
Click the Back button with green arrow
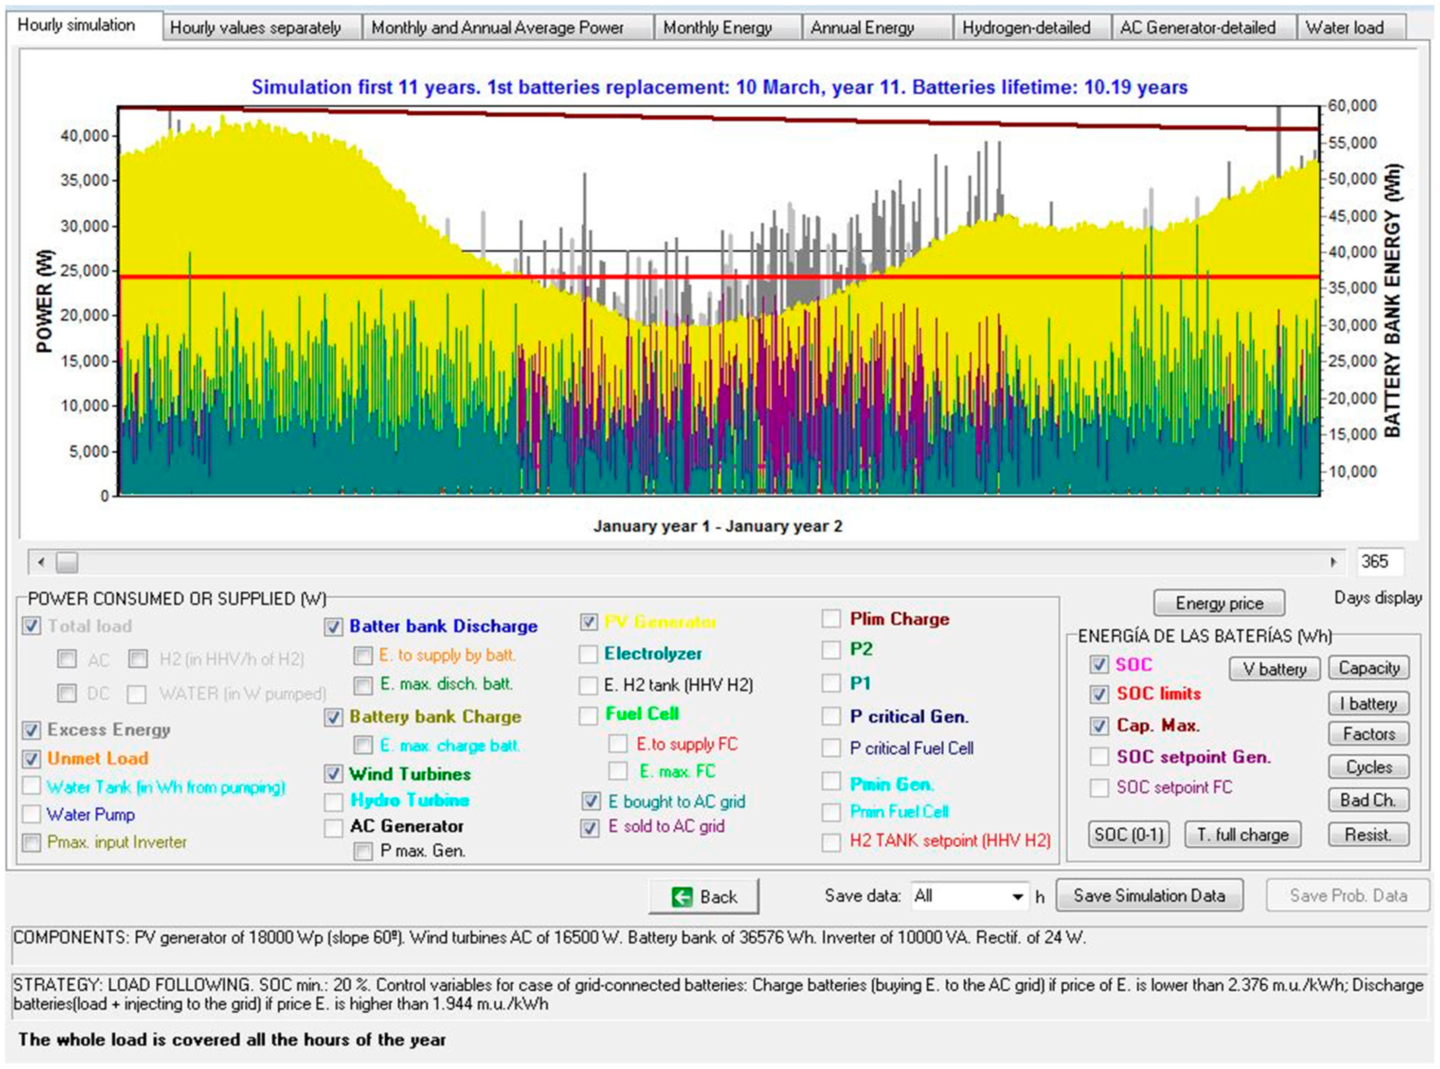coord(703,896)
